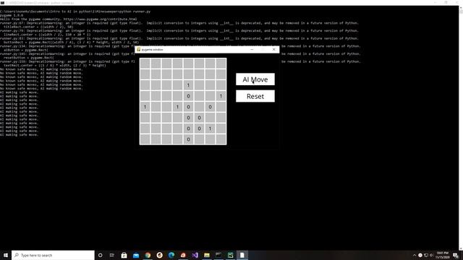463x260 pixels.
Task: Open Cortana from the taskbar circle icon
Action: 100,255
